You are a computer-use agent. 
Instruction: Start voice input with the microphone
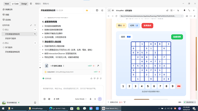tap(91, 99)
